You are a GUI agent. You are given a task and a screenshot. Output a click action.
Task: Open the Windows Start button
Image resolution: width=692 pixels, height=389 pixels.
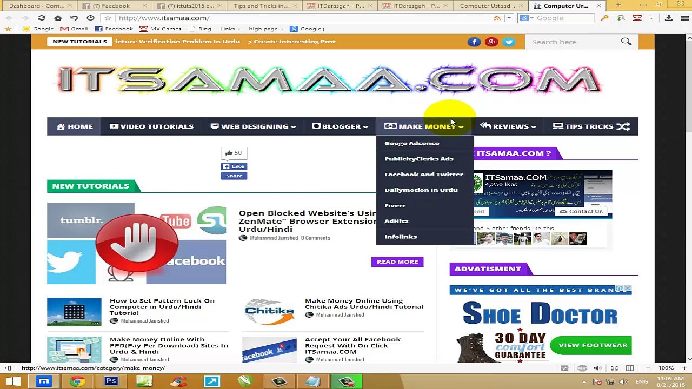tap(14, 381)
